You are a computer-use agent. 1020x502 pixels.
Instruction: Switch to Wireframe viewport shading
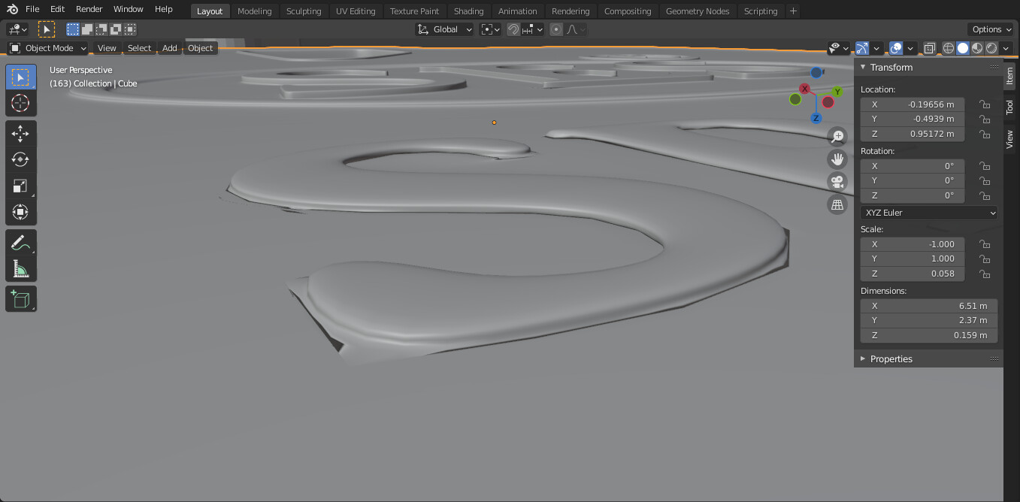[949, 48]
